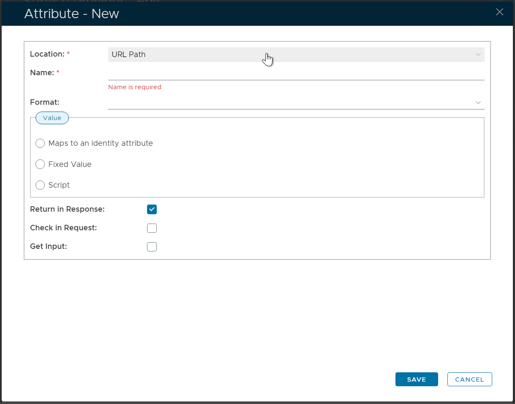The height and width of the screenshot is (404, 515).
Task: Focus the Name text input field
Action: point(296,74)
